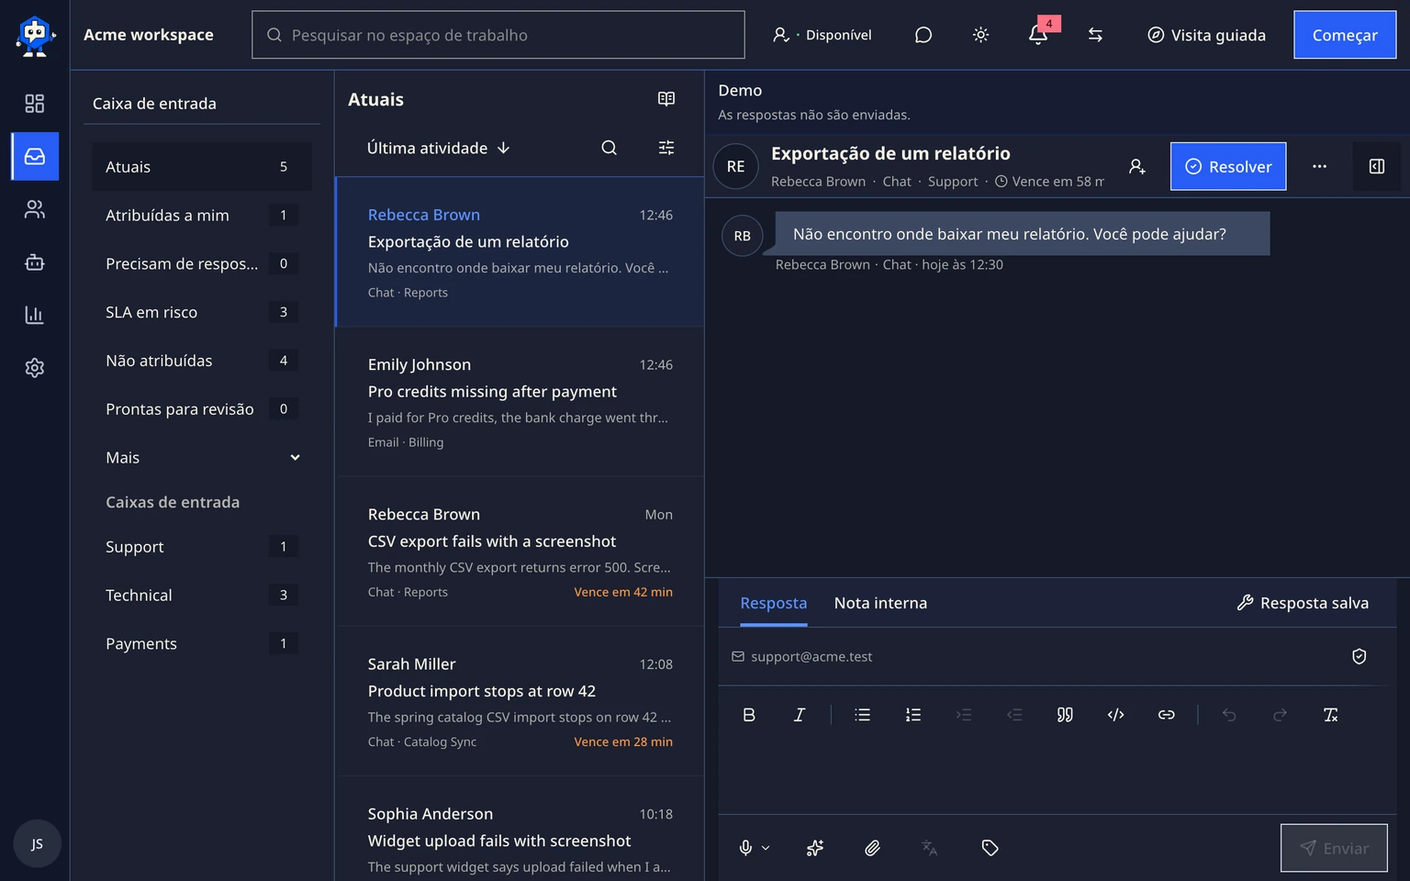Open notifications bell with 4 badge
The image size is (1410, 881).
click(x=1038, y=35)
